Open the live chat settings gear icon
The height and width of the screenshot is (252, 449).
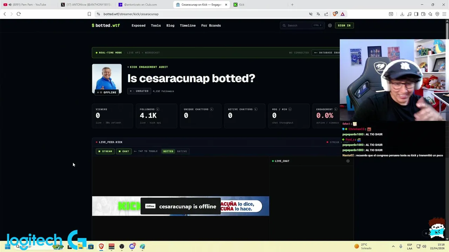348,161
